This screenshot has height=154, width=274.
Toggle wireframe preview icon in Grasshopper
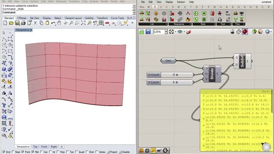(238, 32)
